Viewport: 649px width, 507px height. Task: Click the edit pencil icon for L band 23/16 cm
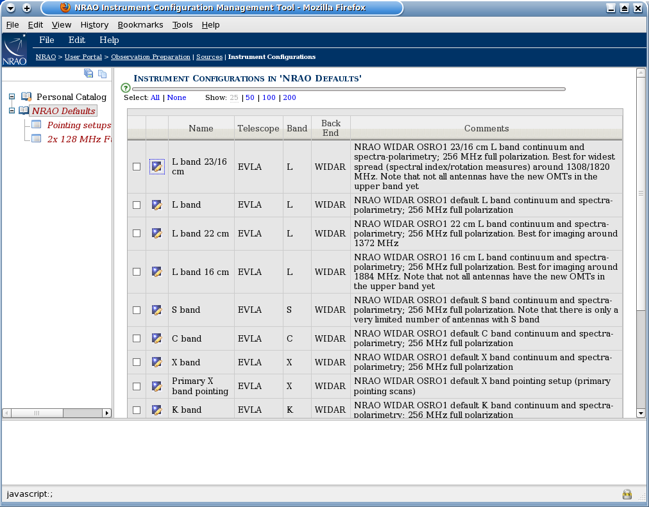tap(156, 166)
